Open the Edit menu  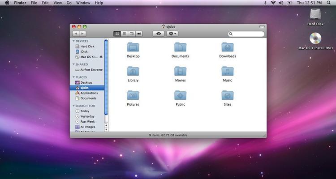coord(45,3)
